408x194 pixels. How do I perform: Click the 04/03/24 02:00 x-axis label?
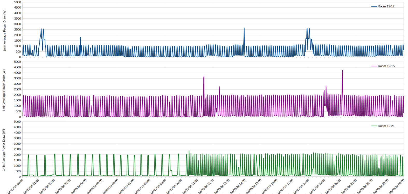coord(47,186)
